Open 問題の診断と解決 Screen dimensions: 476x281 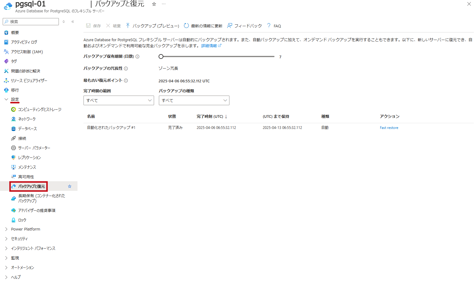point(26,71)
